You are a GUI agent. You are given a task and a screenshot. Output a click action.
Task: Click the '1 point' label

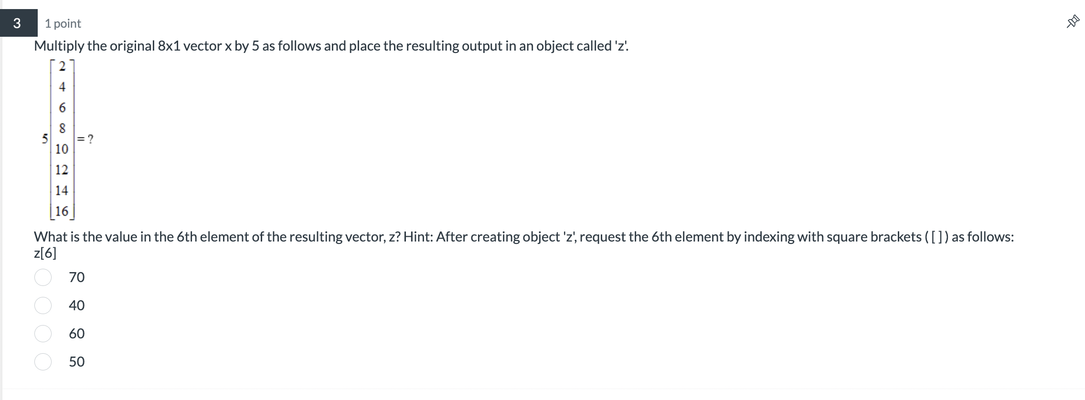[x=62, y=23]
